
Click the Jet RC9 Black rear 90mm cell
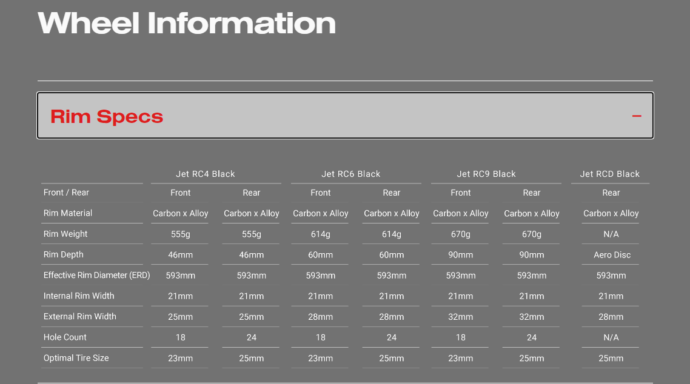point(531,255)
